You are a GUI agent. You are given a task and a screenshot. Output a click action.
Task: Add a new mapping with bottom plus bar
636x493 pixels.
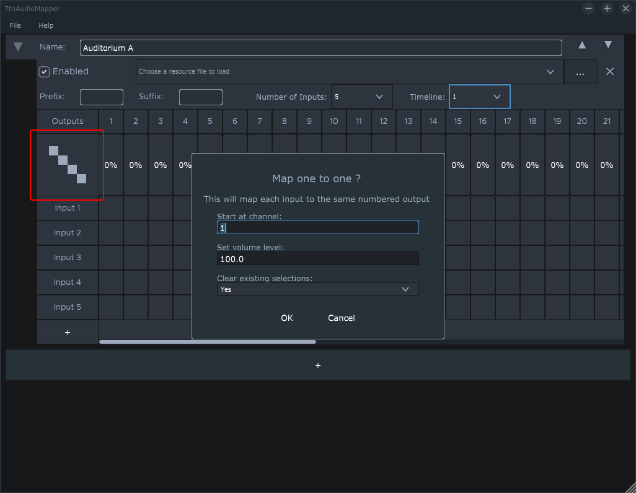[317, 365]
